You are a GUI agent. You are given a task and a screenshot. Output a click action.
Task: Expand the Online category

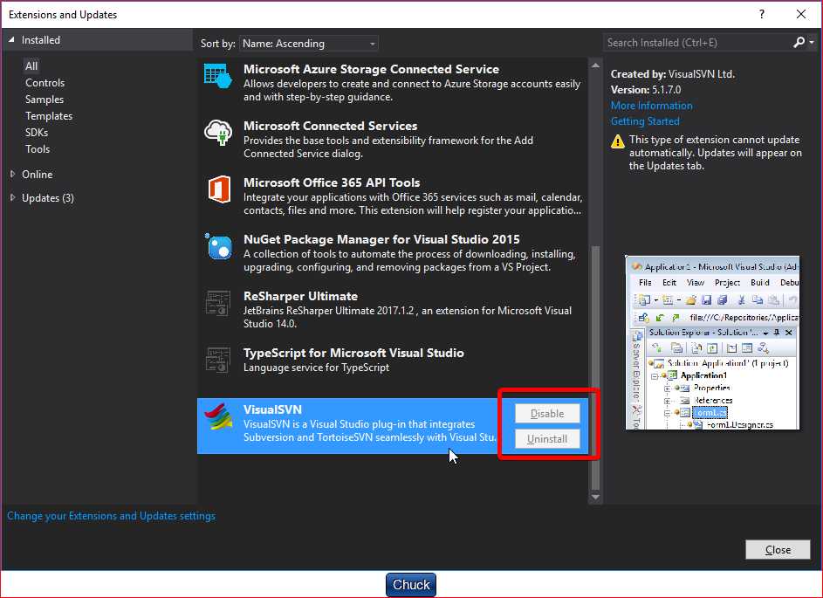12,174
